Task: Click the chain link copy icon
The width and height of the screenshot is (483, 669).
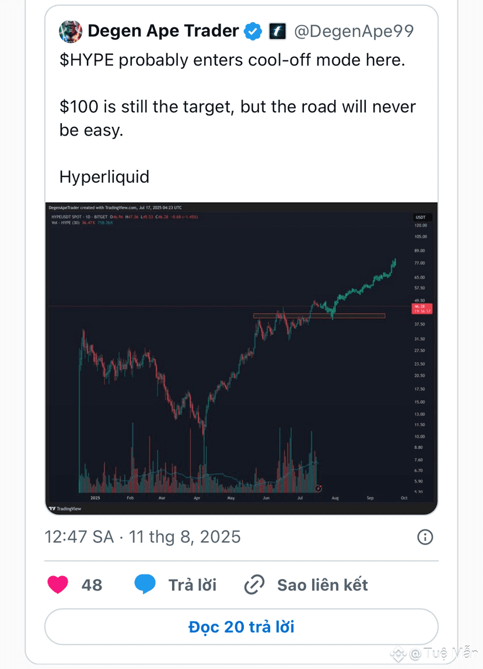Action: coord(254,584)
